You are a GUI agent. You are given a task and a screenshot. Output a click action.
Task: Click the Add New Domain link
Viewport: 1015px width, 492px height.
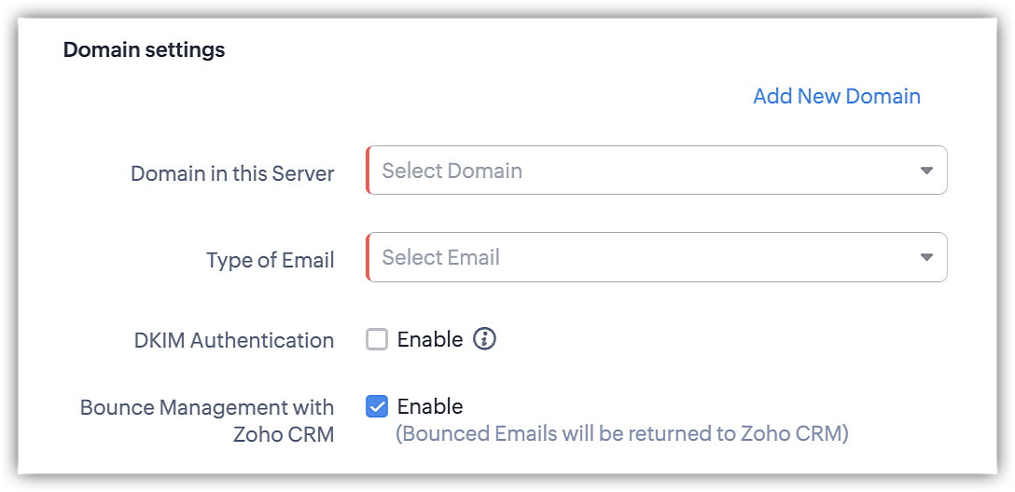pos(836,96)
